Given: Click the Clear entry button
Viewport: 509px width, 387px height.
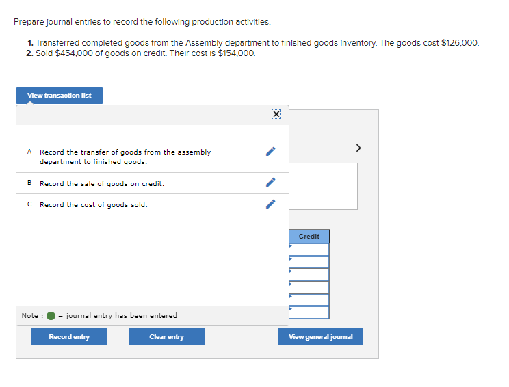Looking at the screenshot, I should (x=166, y=336).
